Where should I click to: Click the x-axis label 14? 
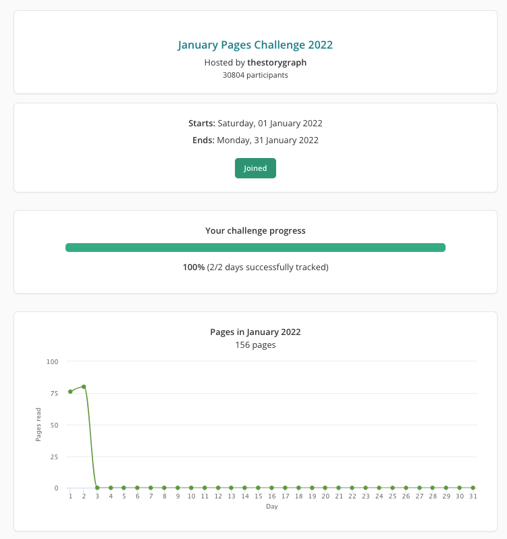click(x=245, y=496)
